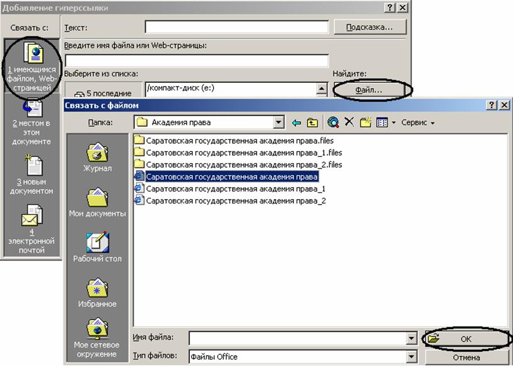Open Мои документы in places bar

click(97, 202)
